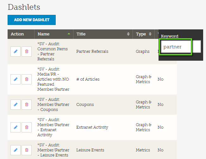The height and width of the screenshot is (159, 206).
Task: Select the Leisure Events title cell
Action: pyautogui.click(x=90, y=150)
